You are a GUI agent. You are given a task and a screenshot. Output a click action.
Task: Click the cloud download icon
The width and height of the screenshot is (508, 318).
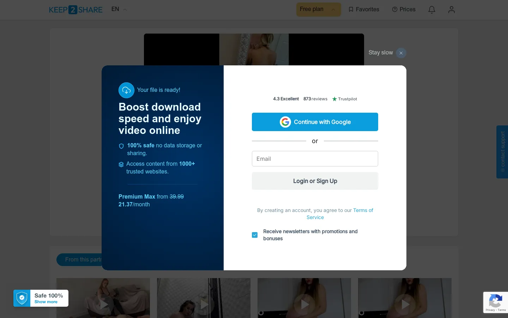pos(126,90)
